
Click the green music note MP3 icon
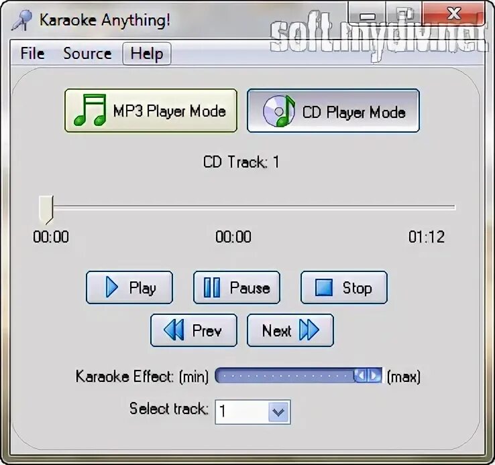click(x=90, y=110)
